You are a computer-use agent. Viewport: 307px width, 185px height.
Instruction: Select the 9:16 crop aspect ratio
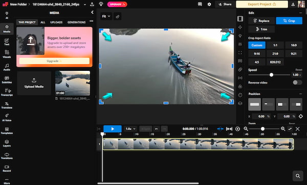[x=257, y=54]
